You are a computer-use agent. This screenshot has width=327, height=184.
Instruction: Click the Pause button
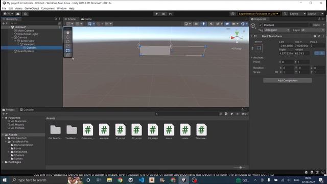[163, 14]
